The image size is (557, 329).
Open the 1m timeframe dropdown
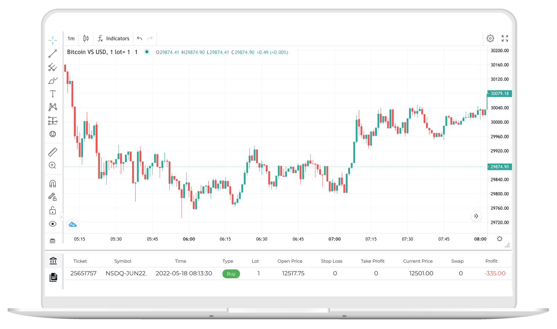[x=71, y=38]
